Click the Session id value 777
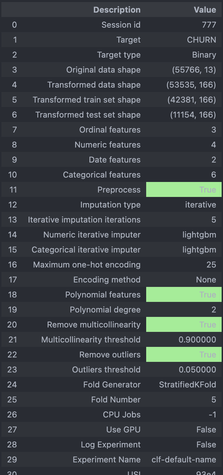Viewport: 223px width, 475px height. tap(208, 25)
